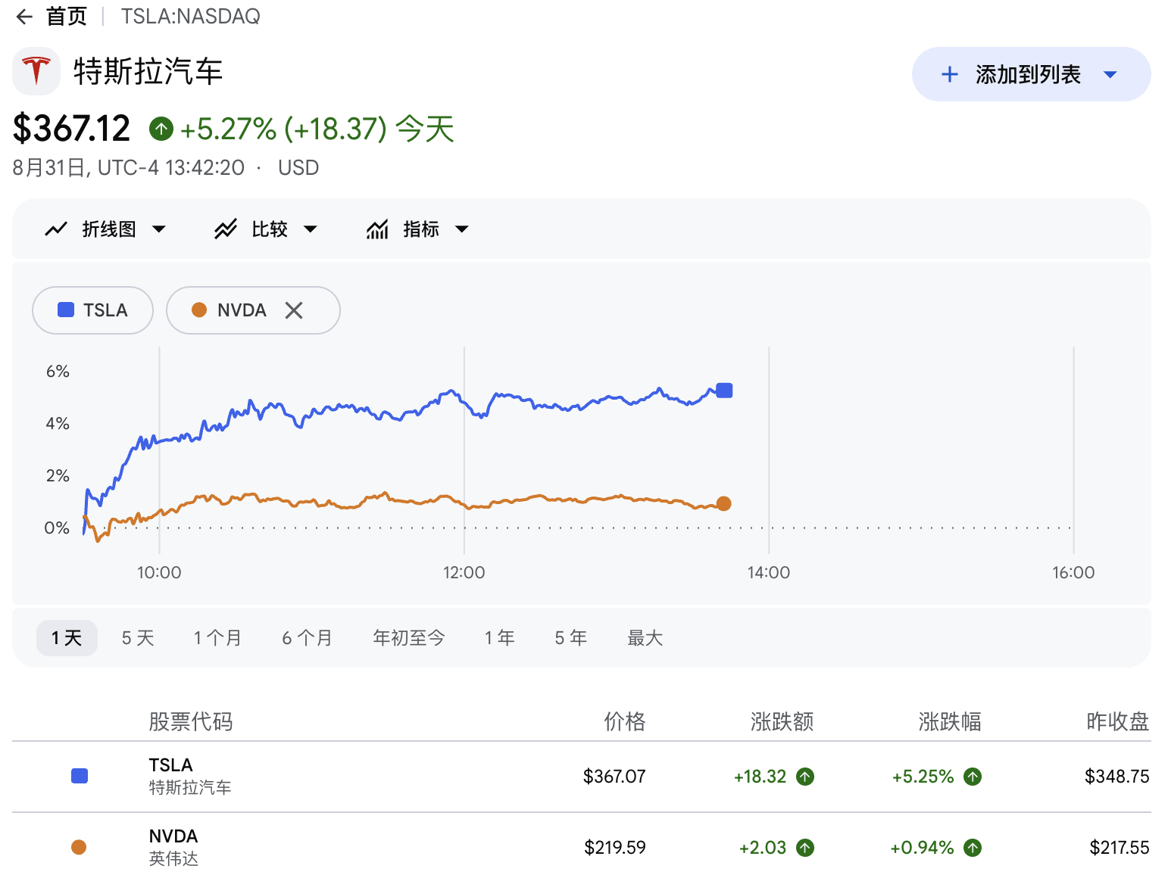Click the main price $367.12

tap(72, 129)
